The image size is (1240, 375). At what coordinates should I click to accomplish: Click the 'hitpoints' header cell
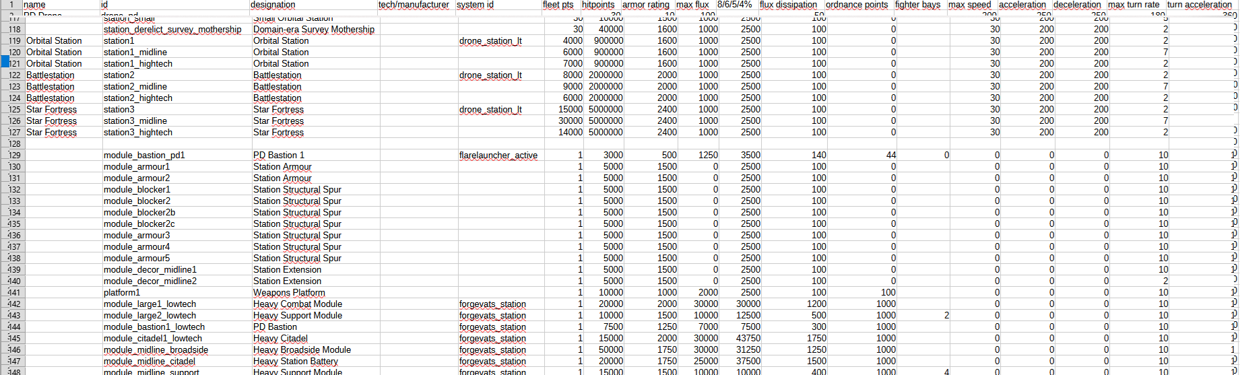[601, 5]
